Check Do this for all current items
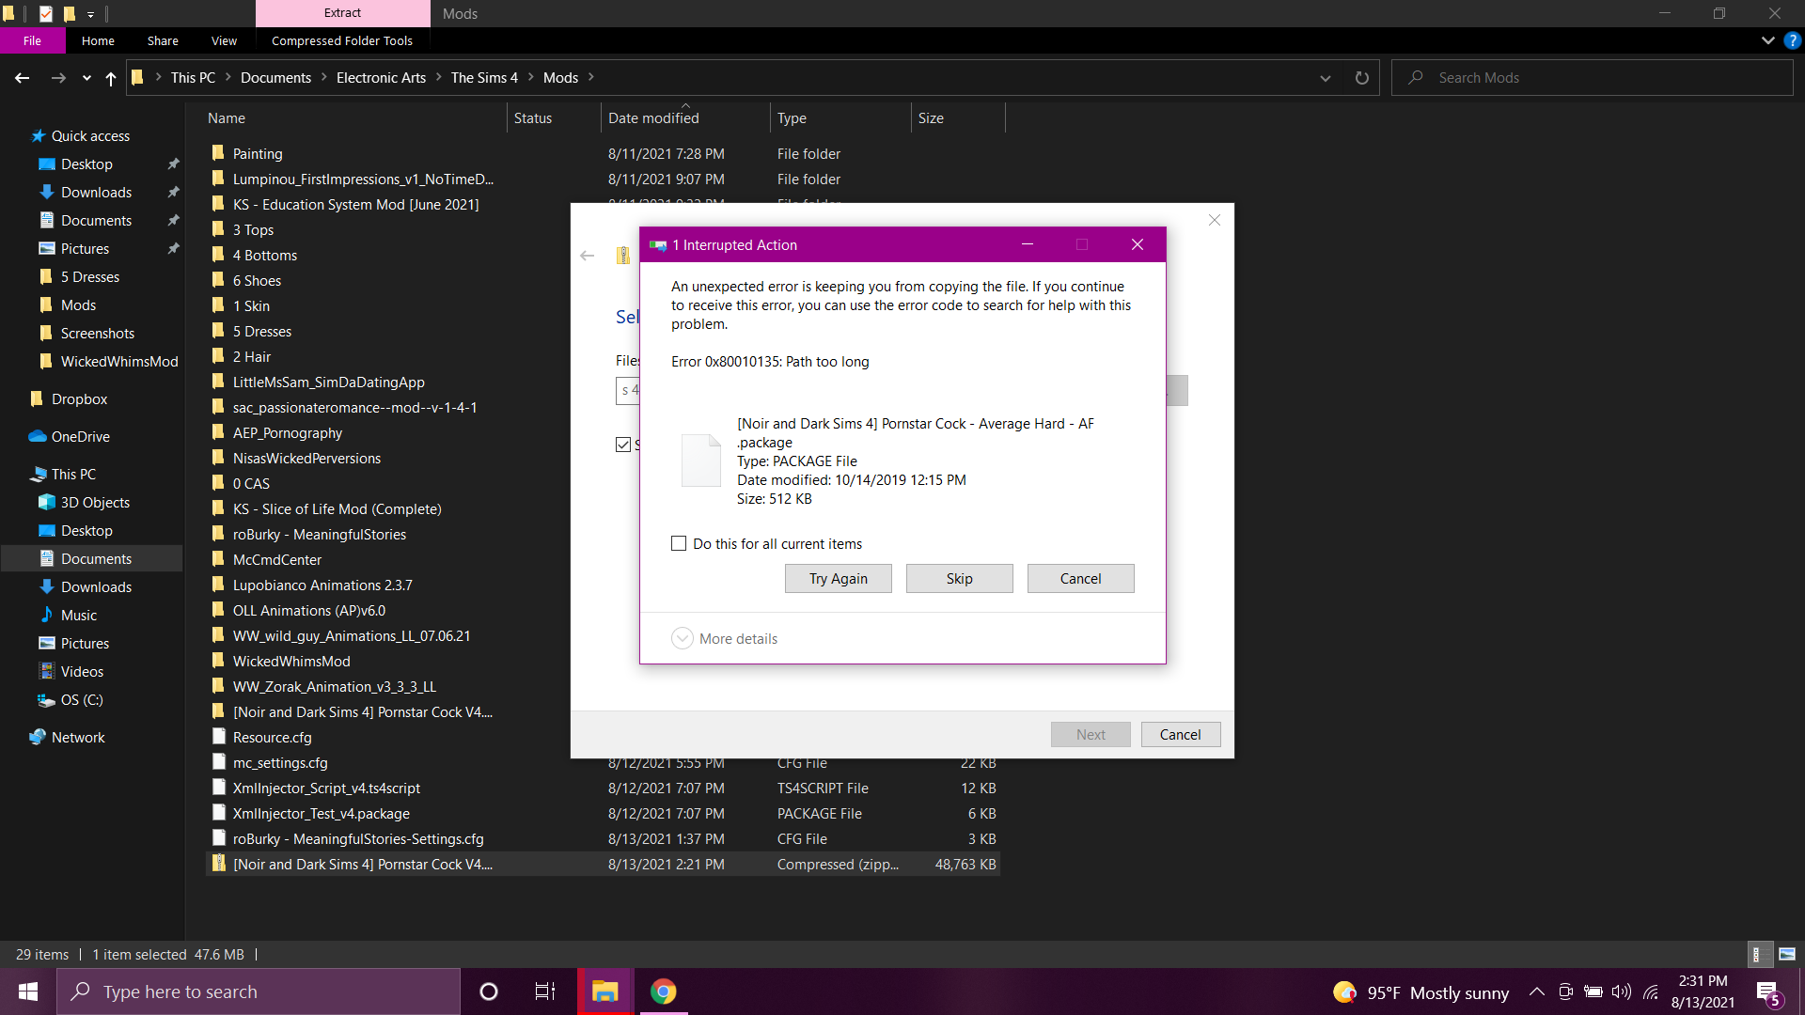1805x1015 pixels. pyautogui.click(x=679, y=543)
